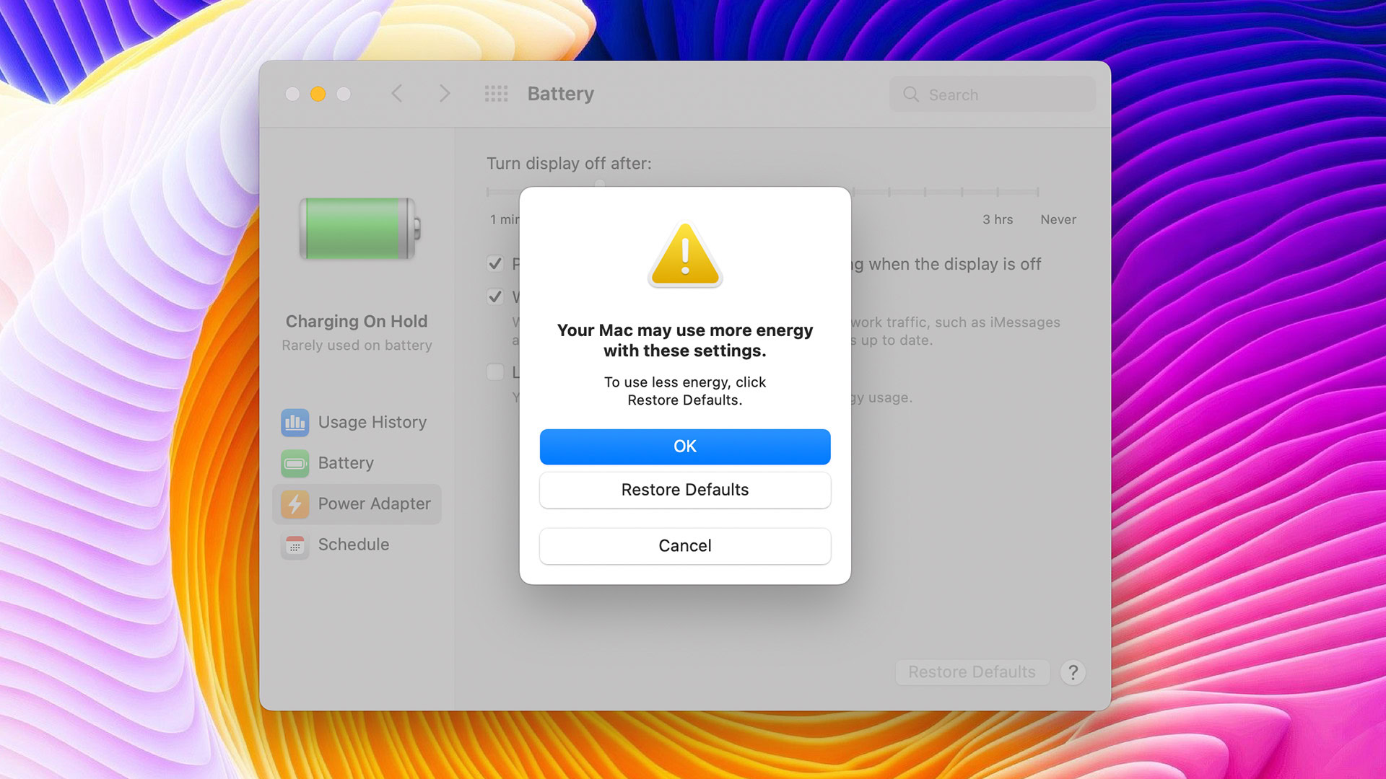The width and height of the screenshot is (1386, 779).
Task: Toggle the second checked checkbox
Action: pos(495,296)
